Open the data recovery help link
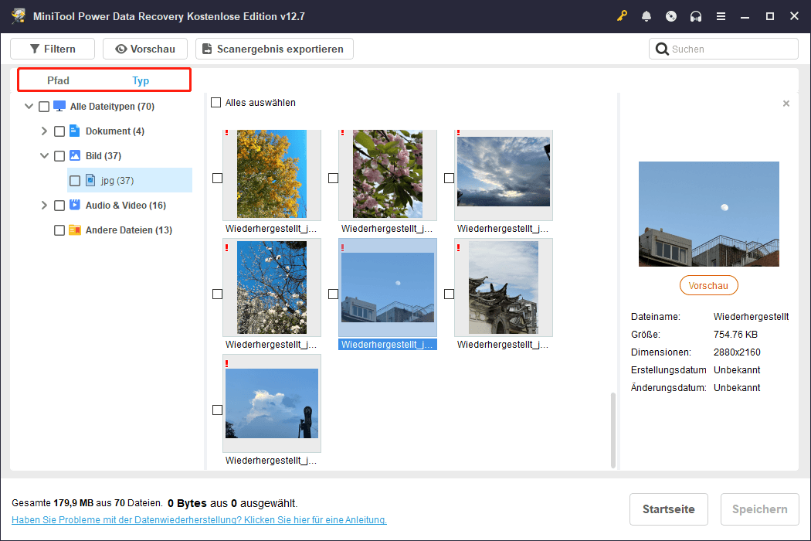This screenshot has width=811, height=541. (x=199, y=520)
